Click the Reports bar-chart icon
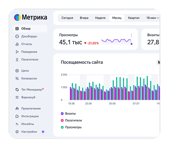Viewport: 169px width, 147px height. pyautogui.click(x=17, y=44)
